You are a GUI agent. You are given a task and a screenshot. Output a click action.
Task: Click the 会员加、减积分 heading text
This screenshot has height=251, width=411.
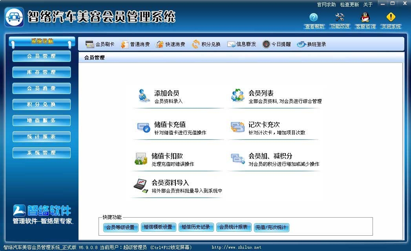click(270, 156)
